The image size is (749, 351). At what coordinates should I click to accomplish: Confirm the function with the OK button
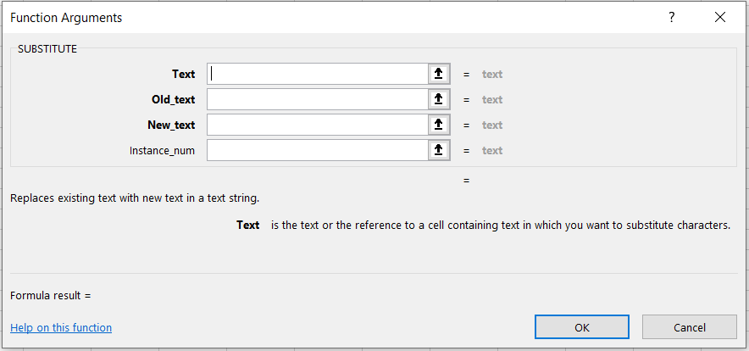[x=581, y=327]
